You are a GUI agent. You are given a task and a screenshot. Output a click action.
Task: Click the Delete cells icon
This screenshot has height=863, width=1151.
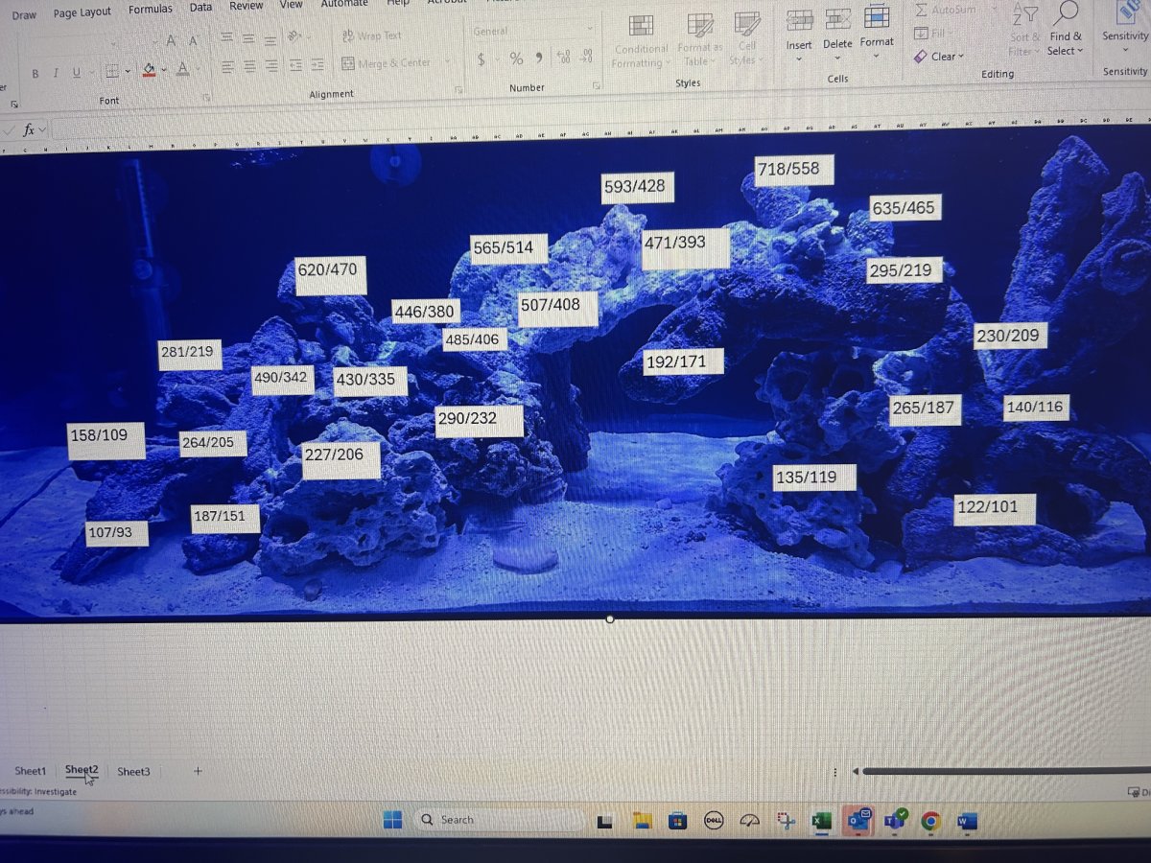tap(837, 21)
